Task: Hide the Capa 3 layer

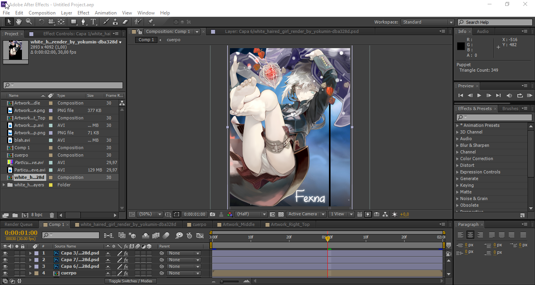Action: click(x=5, y=253)
